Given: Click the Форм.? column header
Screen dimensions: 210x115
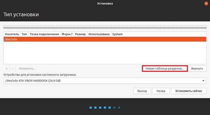Looking at the screenshot, I should [x=67, y=34].
